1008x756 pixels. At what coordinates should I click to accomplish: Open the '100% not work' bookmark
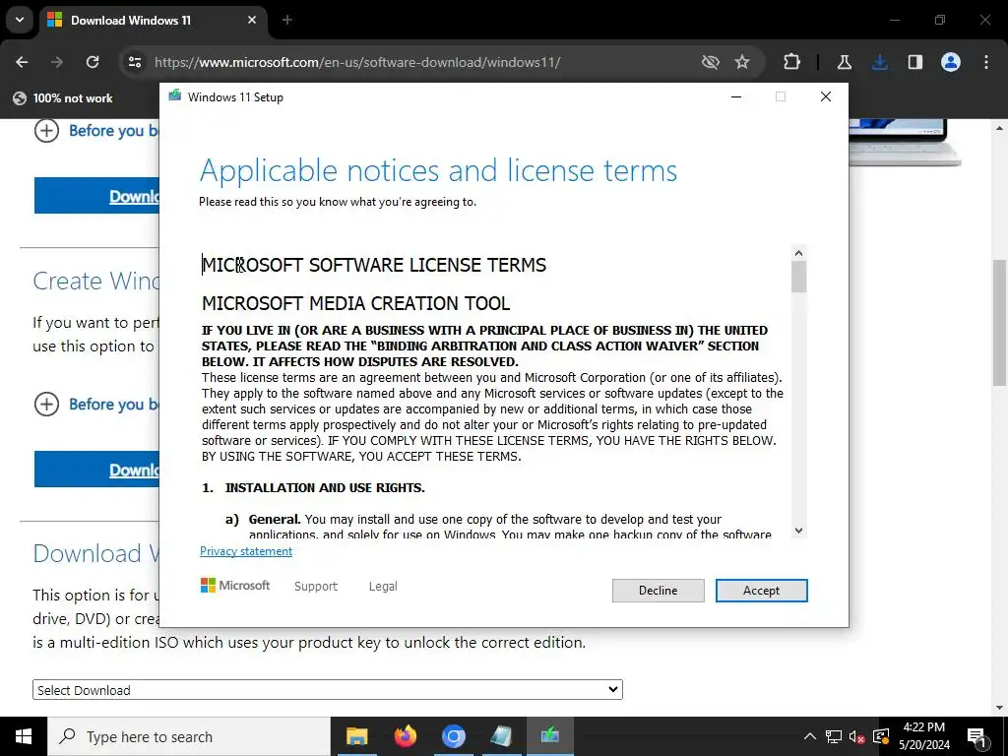pyautogui.click(x=63, y=98)
